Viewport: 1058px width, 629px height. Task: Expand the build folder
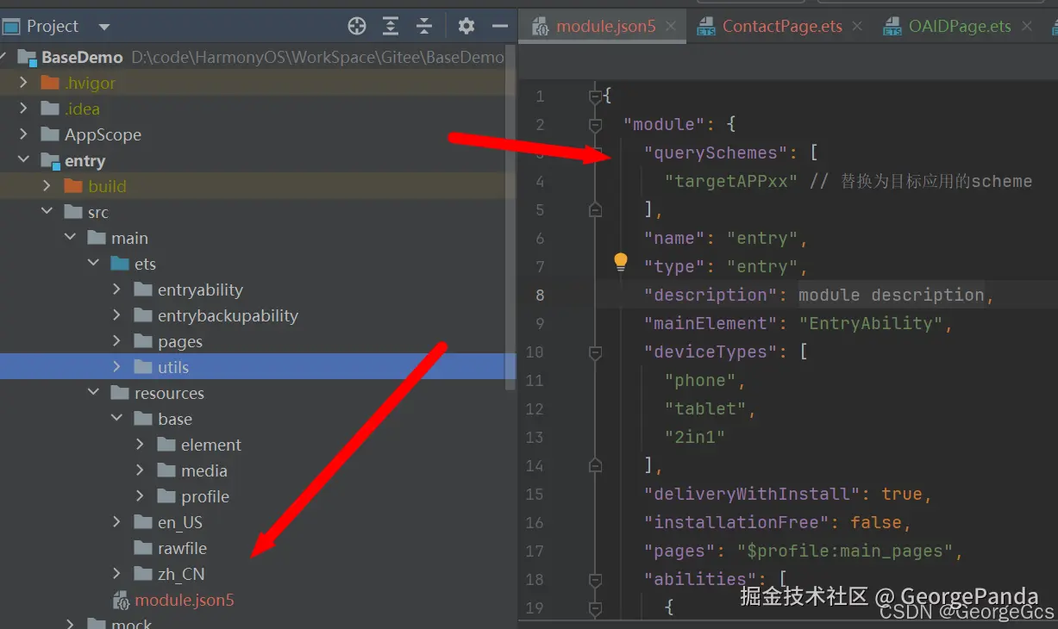[47, 186]
